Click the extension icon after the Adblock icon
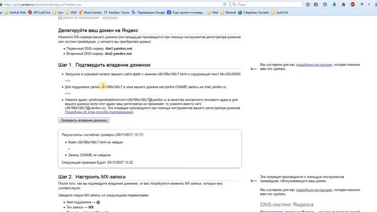Viewport: 377px width, 212px height. click(x=362, y=4)
